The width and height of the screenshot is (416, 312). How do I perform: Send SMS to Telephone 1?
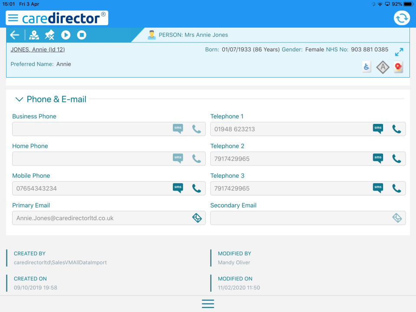click(x=378, y=129)
